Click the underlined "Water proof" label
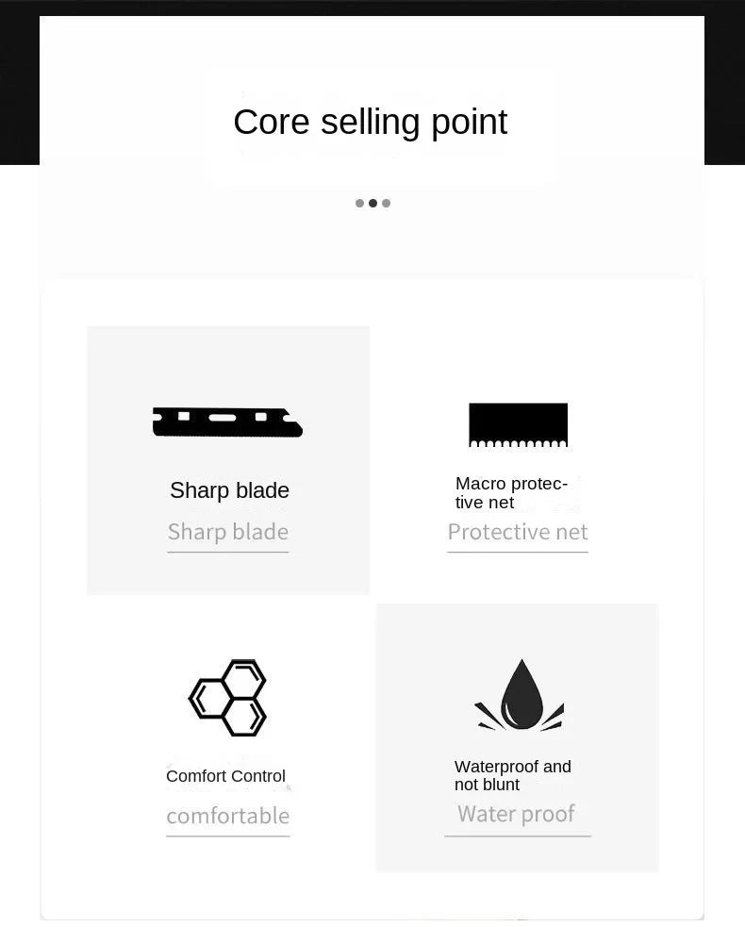The height and width of the screenshot is (927, 745). [x=516, y=814]
